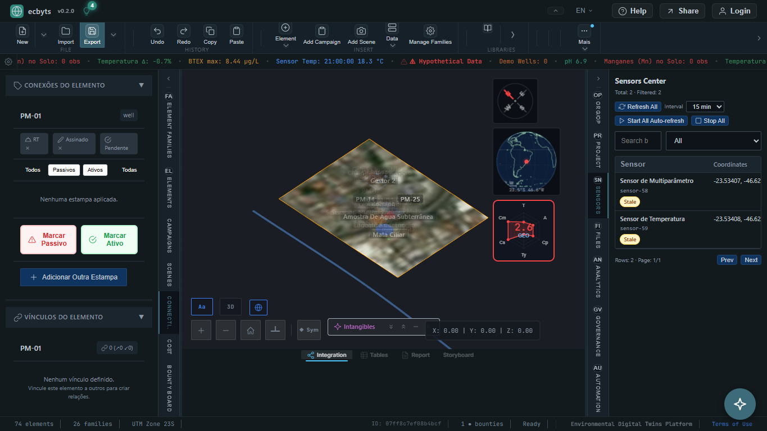This screenshot has width=767, height=431.
Task: Collapse Intangibles panel with double-down chevron
Action: pos(391,327)
